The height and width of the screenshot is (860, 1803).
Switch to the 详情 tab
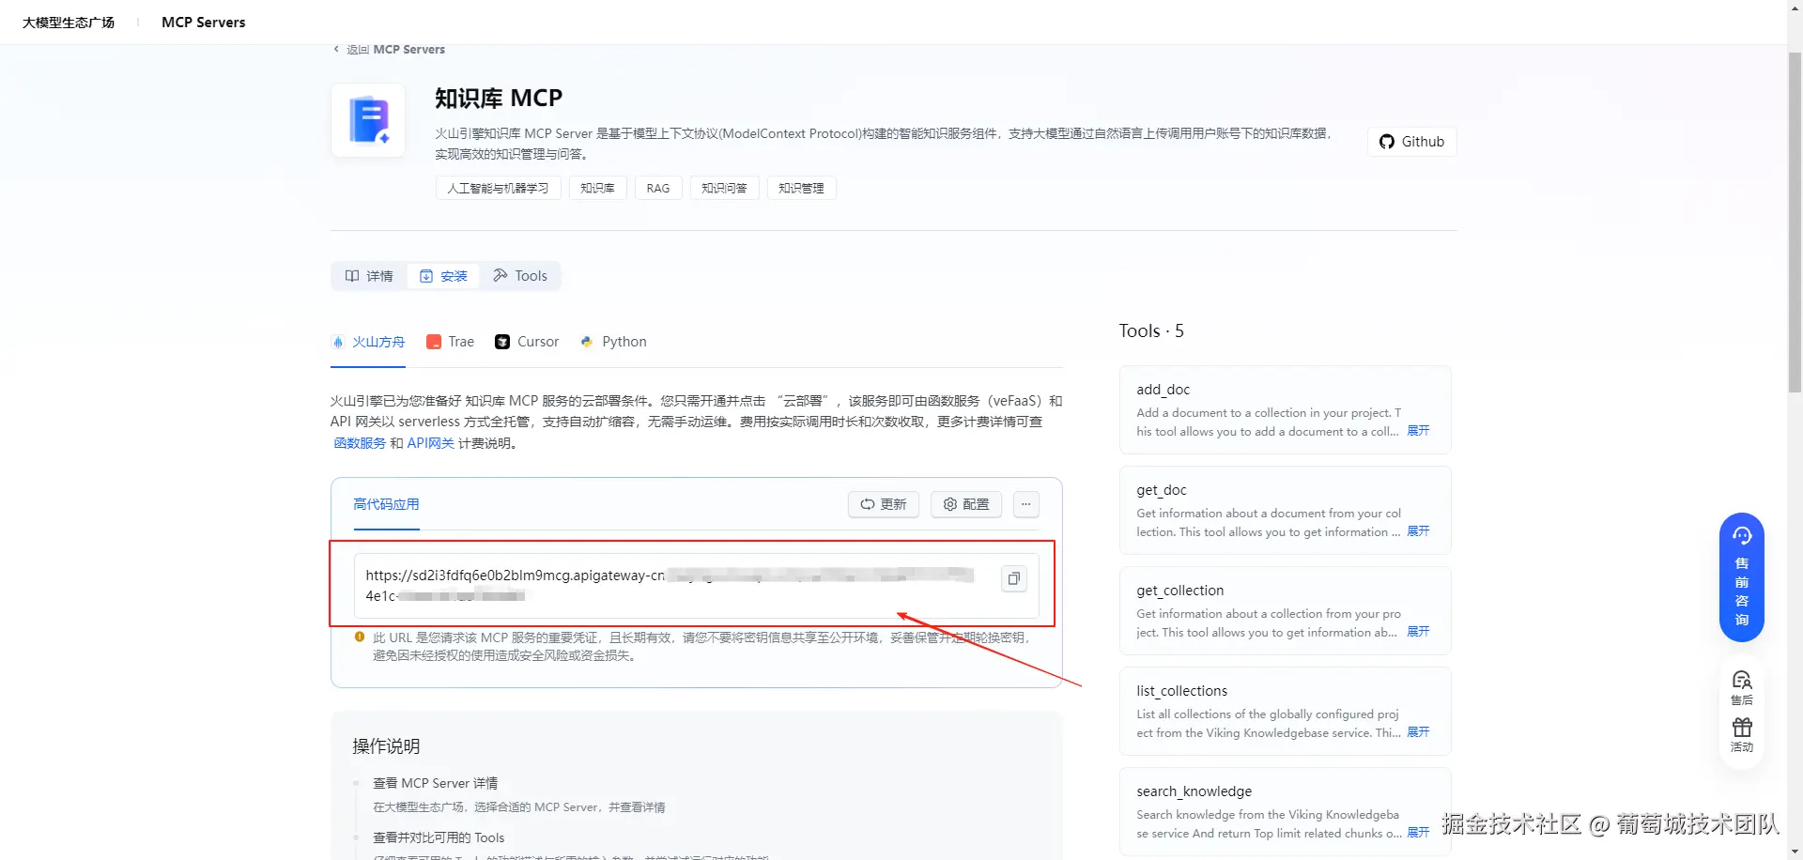369,276
